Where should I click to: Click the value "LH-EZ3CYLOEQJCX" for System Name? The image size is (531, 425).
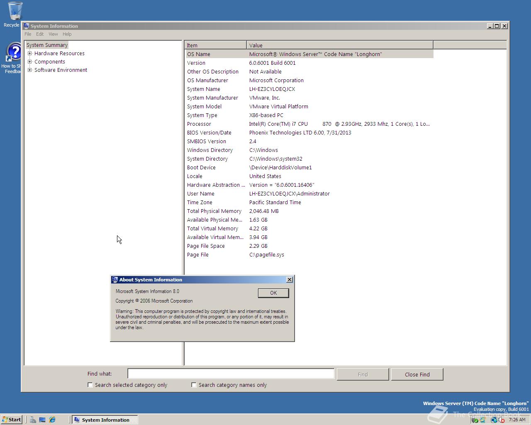(x=272, y=89)
